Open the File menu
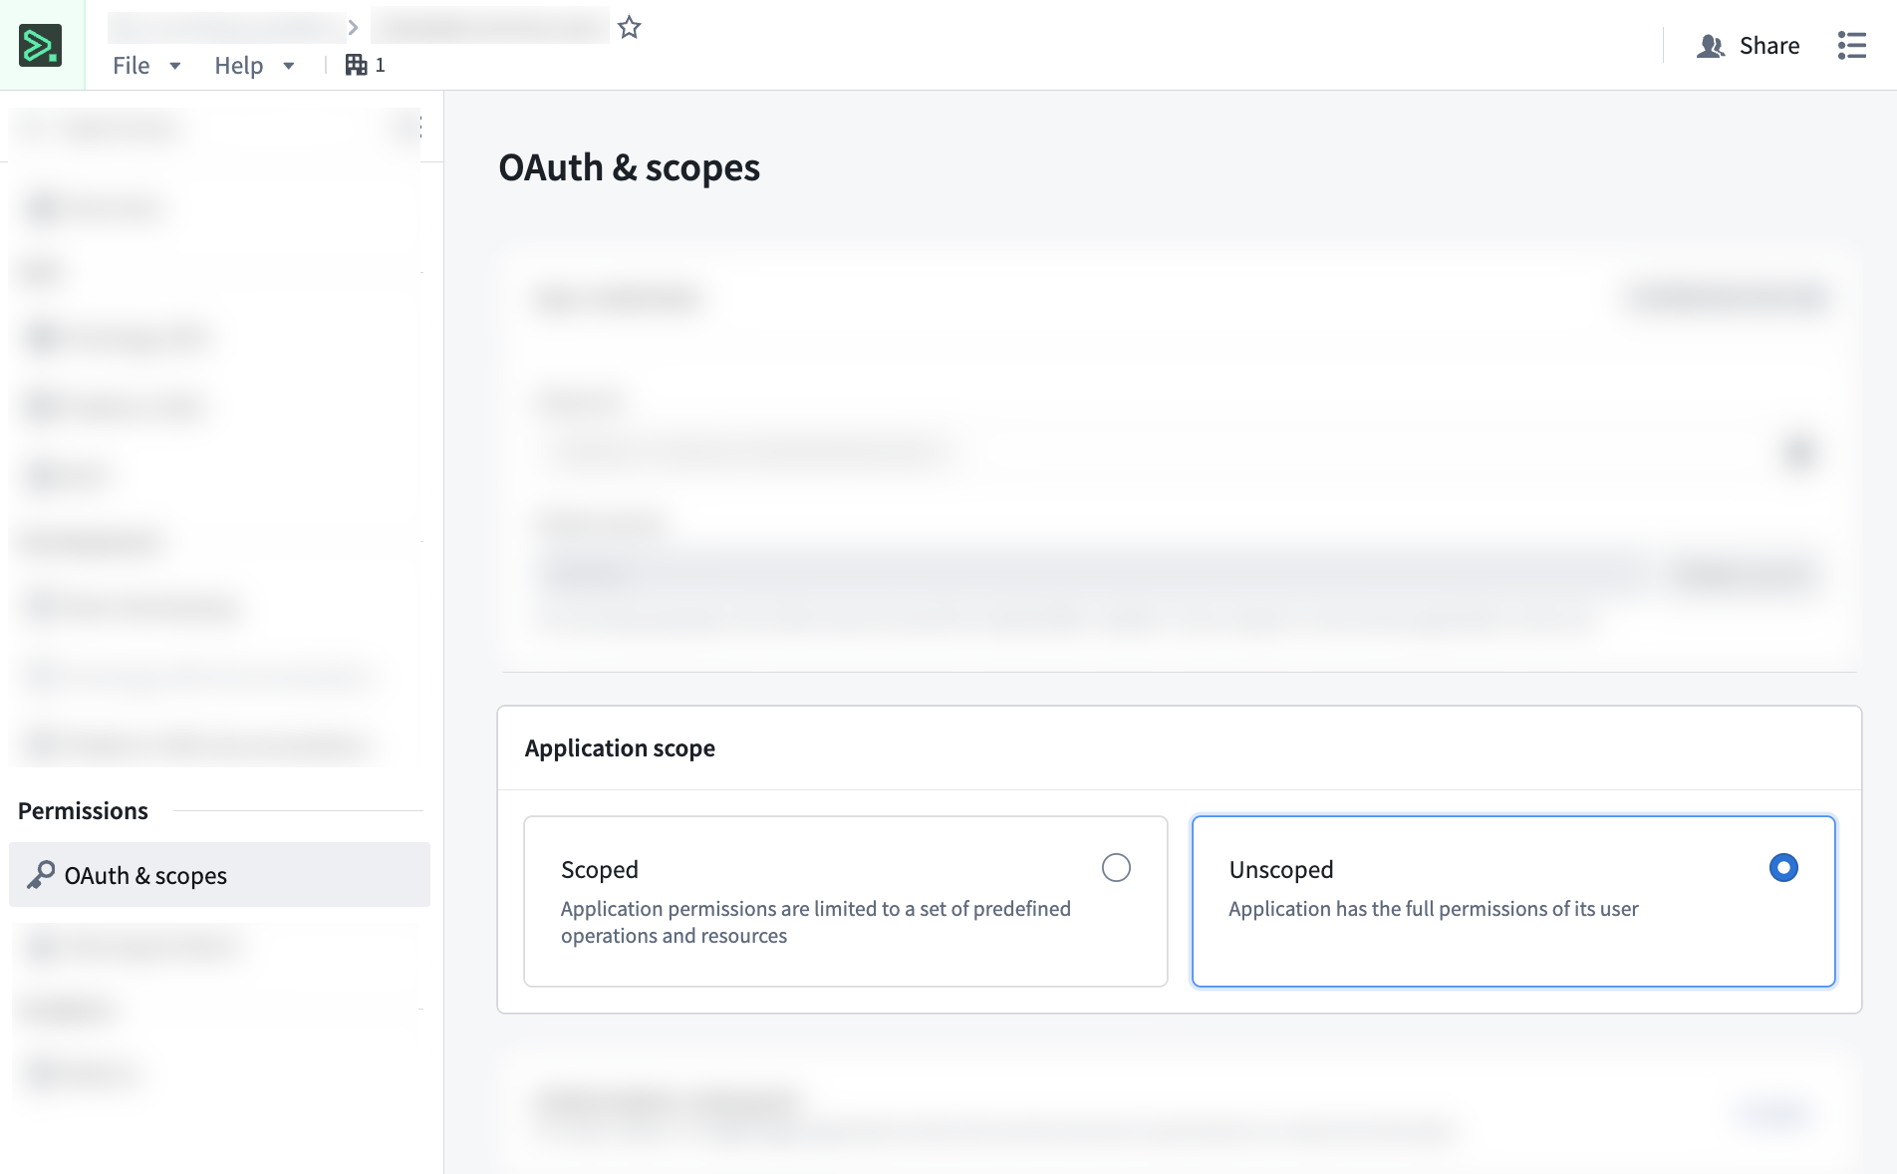The width and height of the screenshot is (1897, 1174). click(x=133, y=65)
